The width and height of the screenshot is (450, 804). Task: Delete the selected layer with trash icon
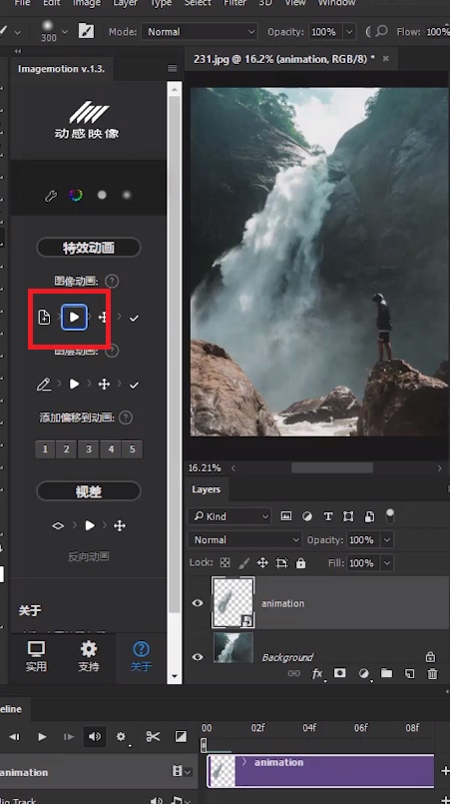(x=433, y=673)
